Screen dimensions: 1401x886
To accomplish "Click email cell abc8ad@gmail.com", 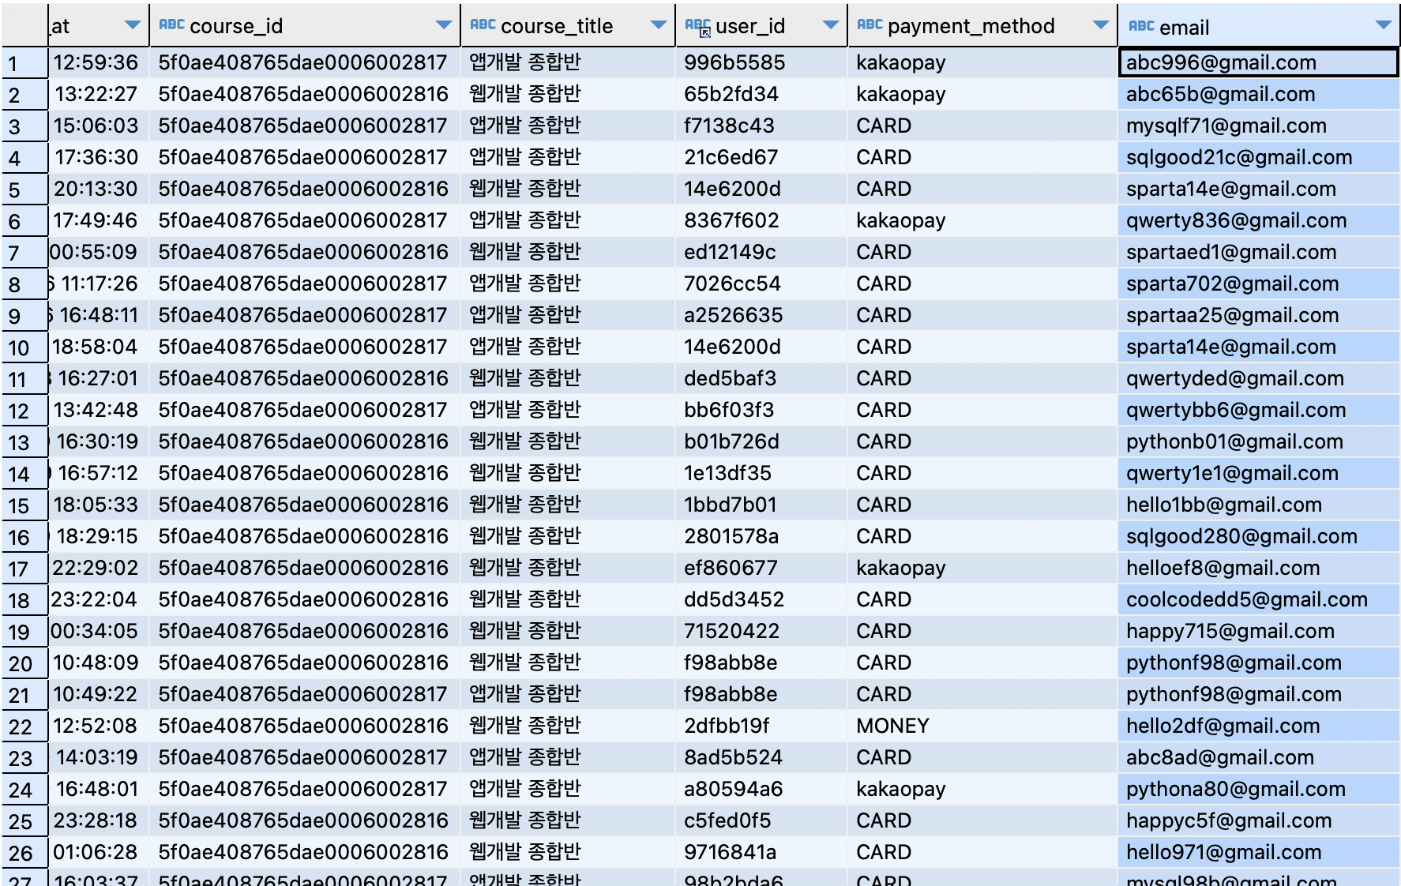I will [1259, 757].
